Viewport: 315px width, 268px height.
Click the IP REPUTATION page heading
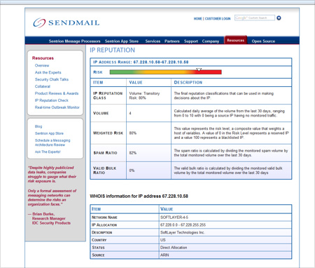tap(112, 51)
